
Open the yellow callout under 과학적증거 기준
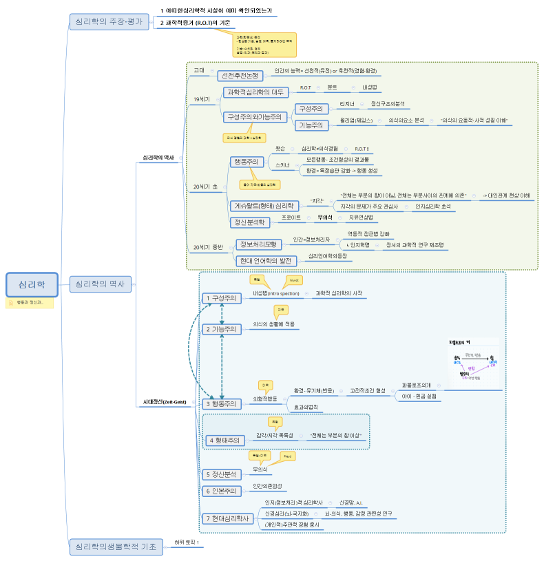coord(265,44)
